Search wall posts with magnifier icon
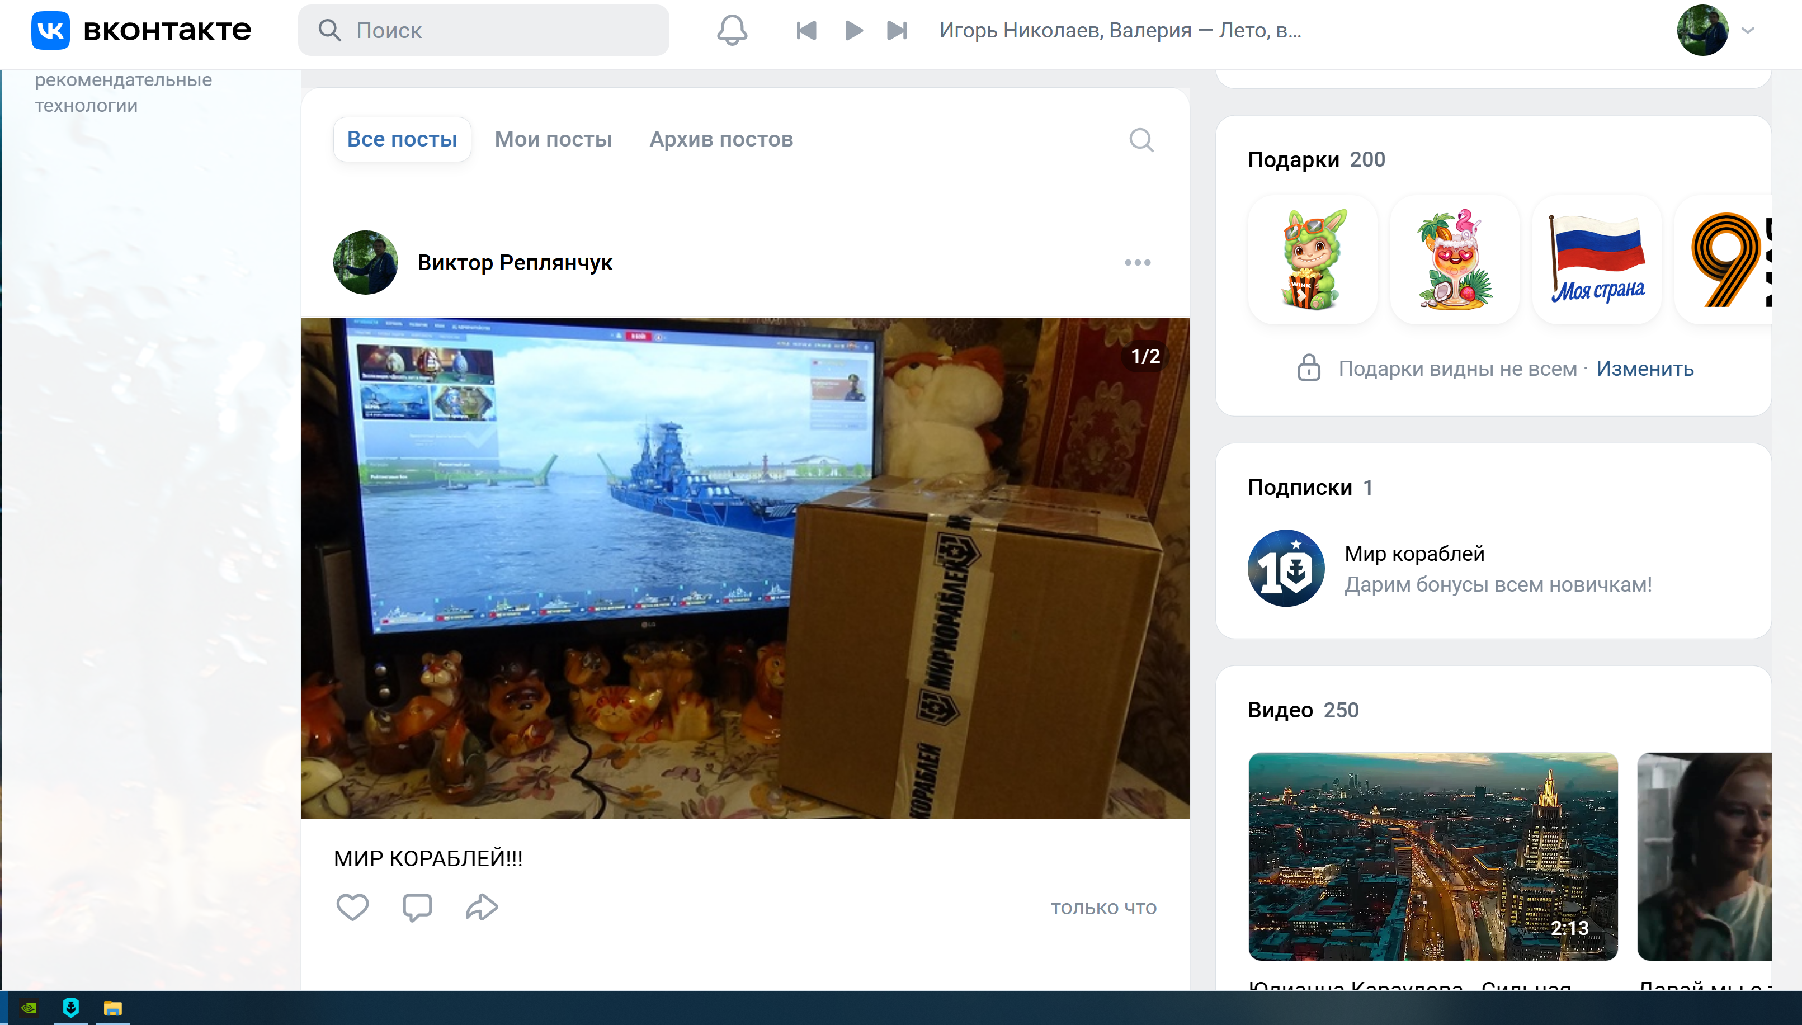This screenshot has height=1025, width=1802. point(1141,139)
